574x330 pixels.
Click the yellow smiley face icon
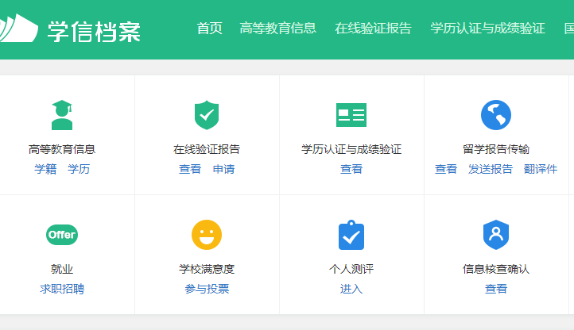click(x=207, y=235)
